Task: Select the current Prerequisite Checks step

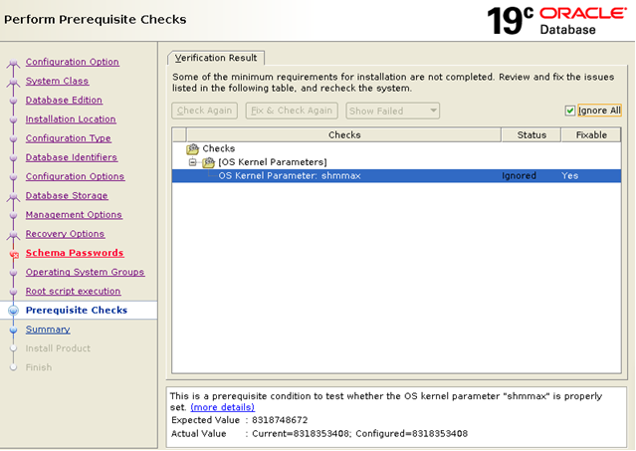Action: [x=77, y=311]
